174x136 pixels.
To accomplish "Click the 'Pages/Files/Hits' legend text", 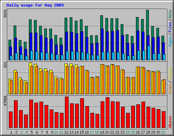I will pos(170,28).
